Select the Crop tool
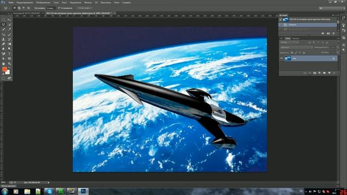This screenshot has width=347, height=195. (x=3, y=29)
